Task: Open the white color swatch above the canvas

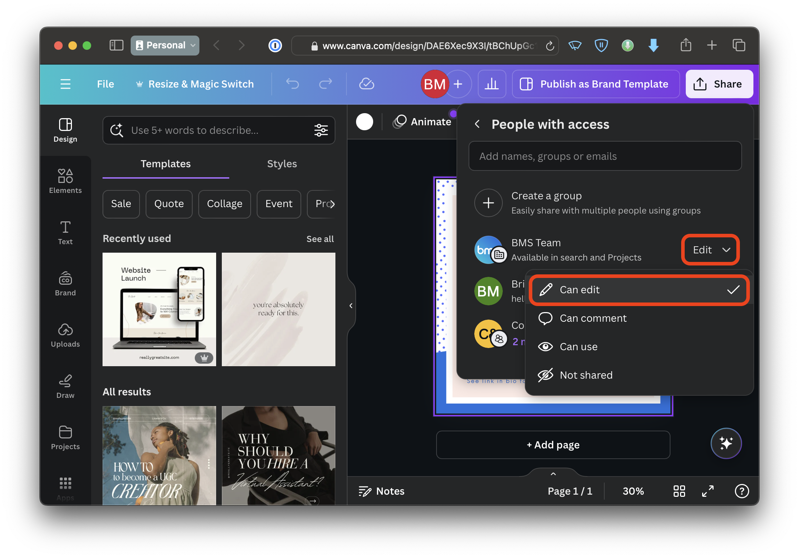Action: 364,121
